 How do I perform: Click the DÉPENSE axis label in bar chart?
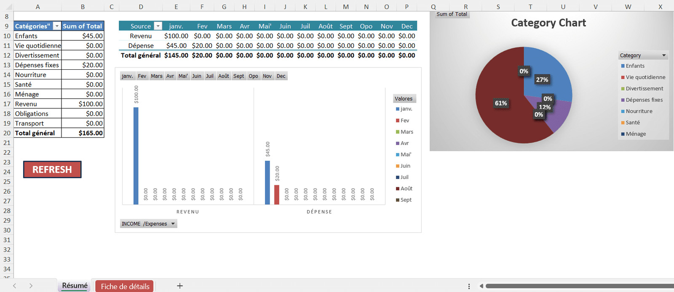pyautogui.click(x=319, y=212)
